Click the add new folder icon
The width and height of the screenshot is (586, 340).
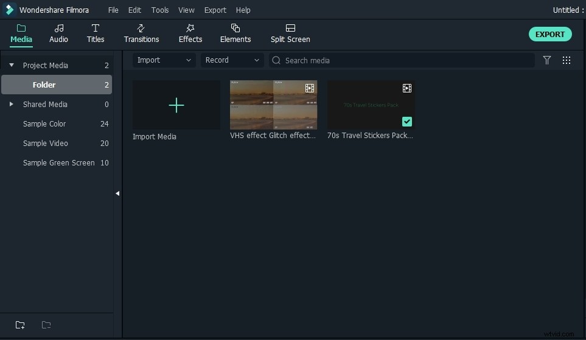(x=20, y=325)
